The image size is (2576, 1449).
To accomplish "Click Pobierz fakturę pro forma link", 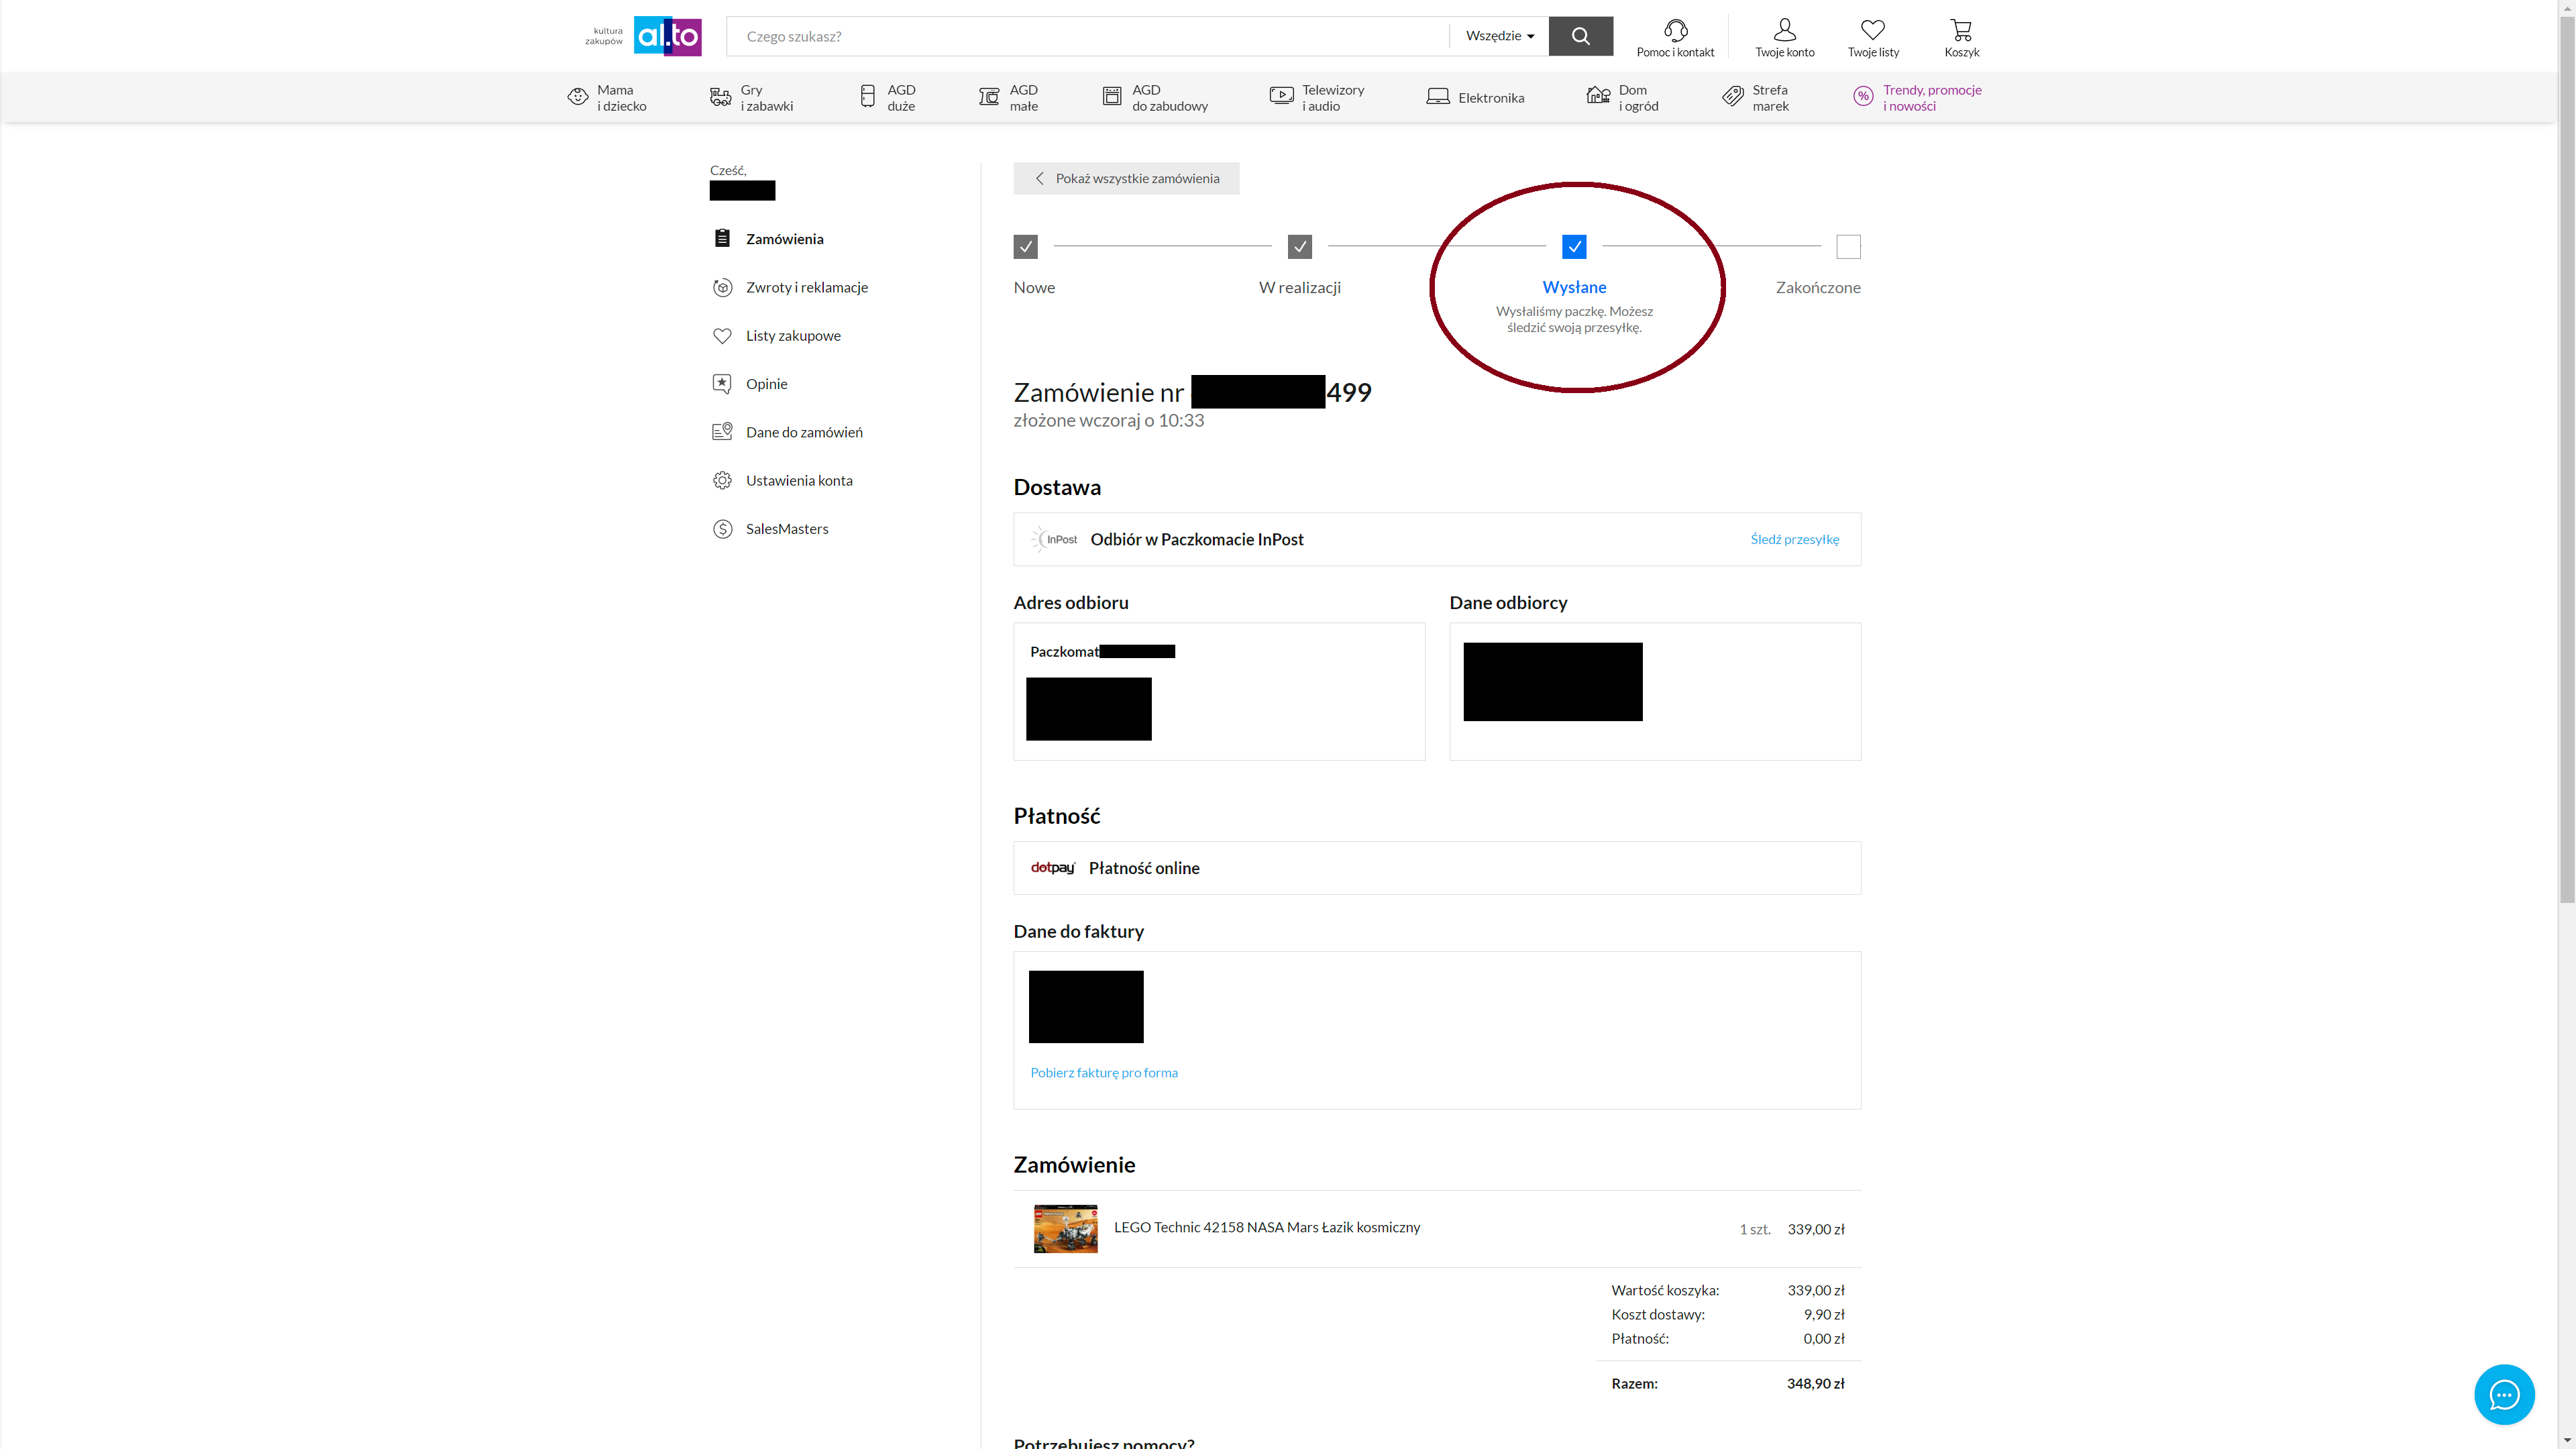I will 1103,1073.
